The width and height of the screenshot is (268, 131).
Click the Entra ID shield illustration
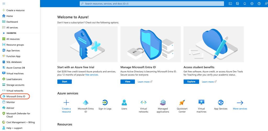tap(150, 44)
